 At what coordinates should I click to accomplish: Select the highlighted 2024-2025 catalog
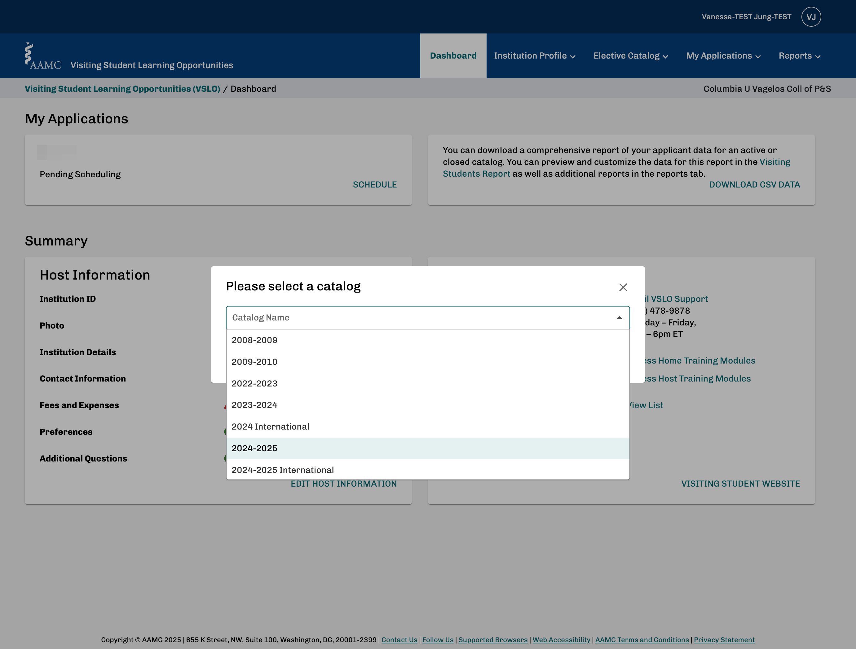coord(428,448)
